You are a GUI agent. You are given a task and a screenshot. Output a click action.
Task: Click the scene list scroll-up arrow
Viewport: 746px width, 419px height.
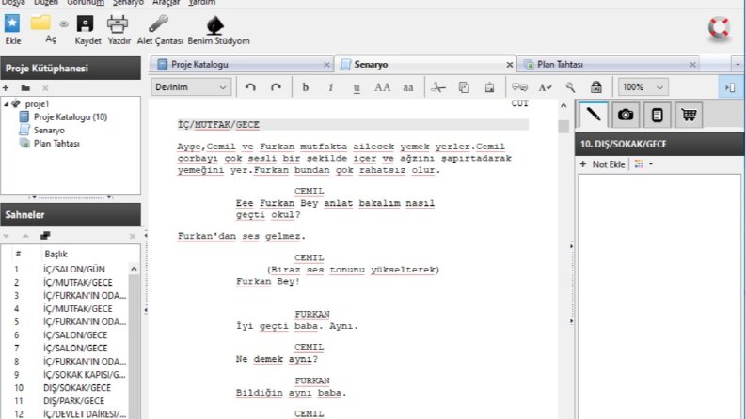click(134, 269)
